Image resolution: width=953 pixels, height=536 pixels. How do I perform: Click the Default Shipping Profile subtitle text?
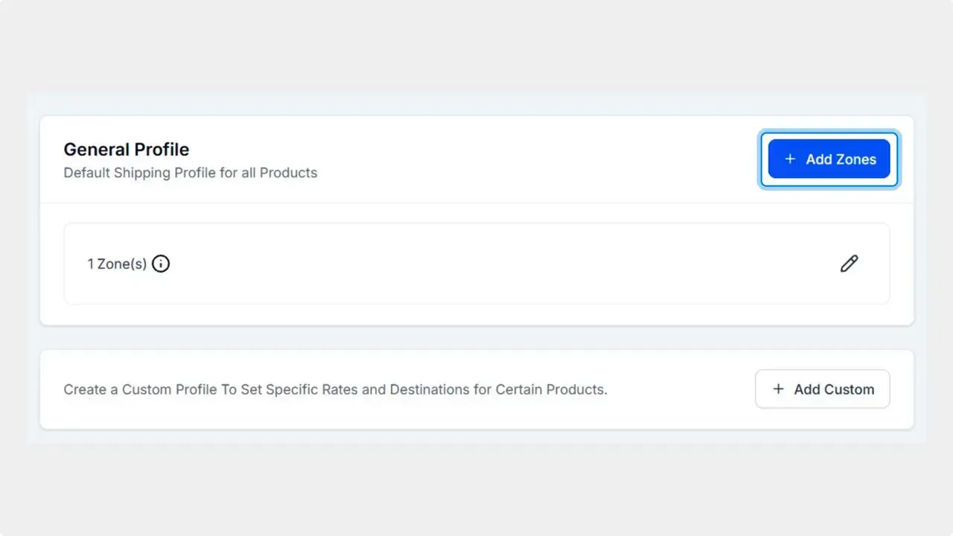[190, 172]
